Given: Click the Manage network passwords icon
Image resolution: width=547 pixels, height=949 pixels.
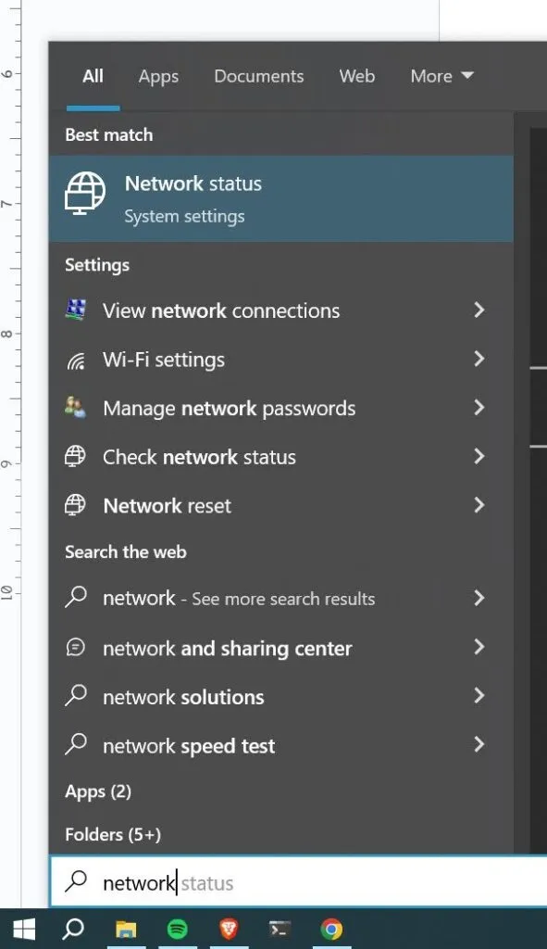Looking at the screenshot, I should 76,408.
